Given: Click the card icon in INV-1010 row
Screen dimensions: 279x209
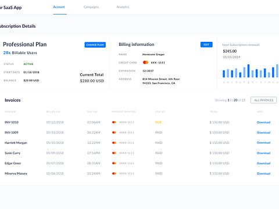Looking at the screenshot, I should 114,122.
